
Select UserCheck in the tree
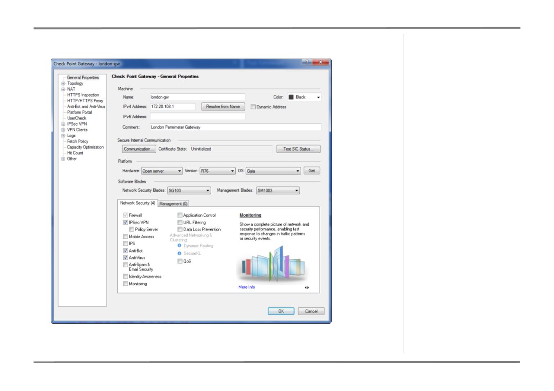77,118
